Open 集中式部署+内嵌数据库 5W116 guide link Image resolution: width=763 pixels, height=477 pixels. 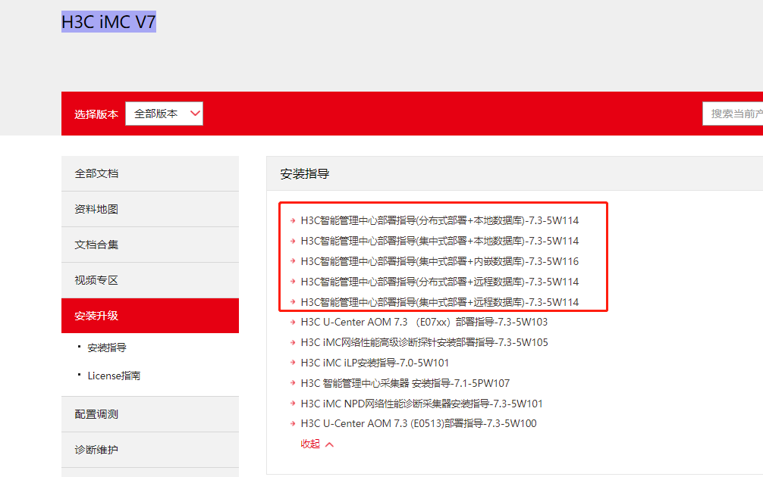439,261
